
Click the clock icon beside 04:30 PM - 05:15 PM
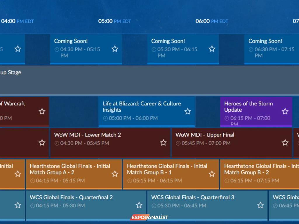pyautogui.click(x=57, y=50)
